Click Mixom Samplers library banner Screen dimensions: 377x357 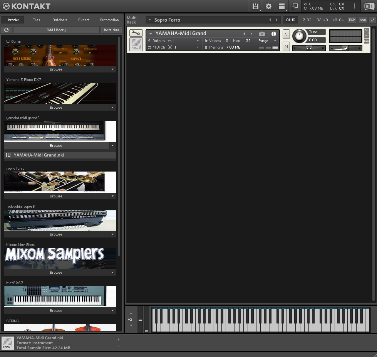60,258
